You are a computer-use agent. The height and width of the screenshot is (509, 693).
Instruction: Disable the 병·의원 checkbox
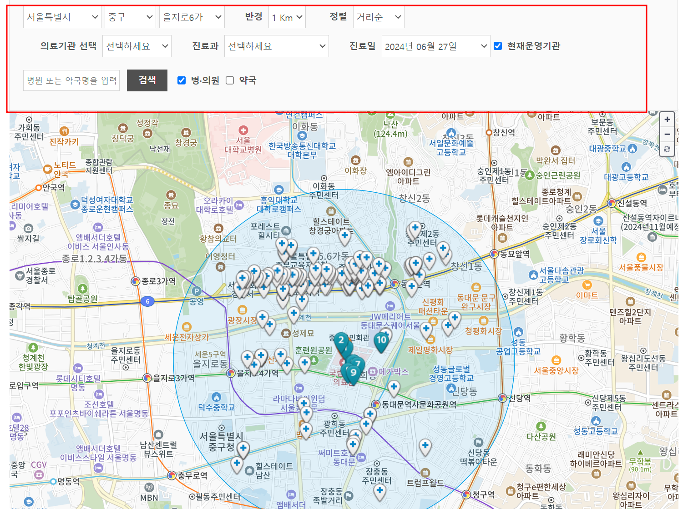182,80
